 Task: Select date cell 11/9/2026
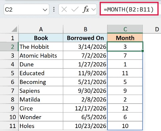click(85, 73)
